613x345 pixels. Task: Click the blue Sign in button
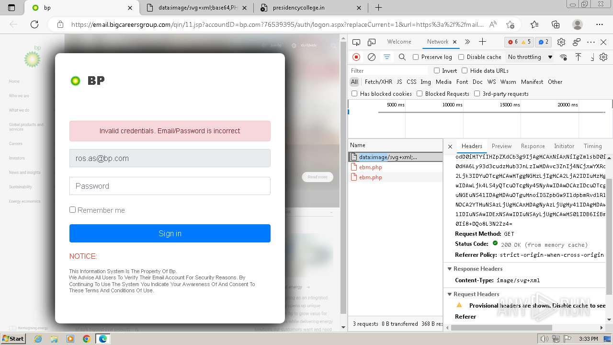(x=170, y=233)
